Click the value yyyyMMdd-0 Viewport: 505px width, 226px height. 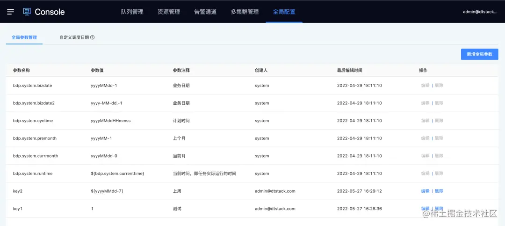[x=104, y=156]
